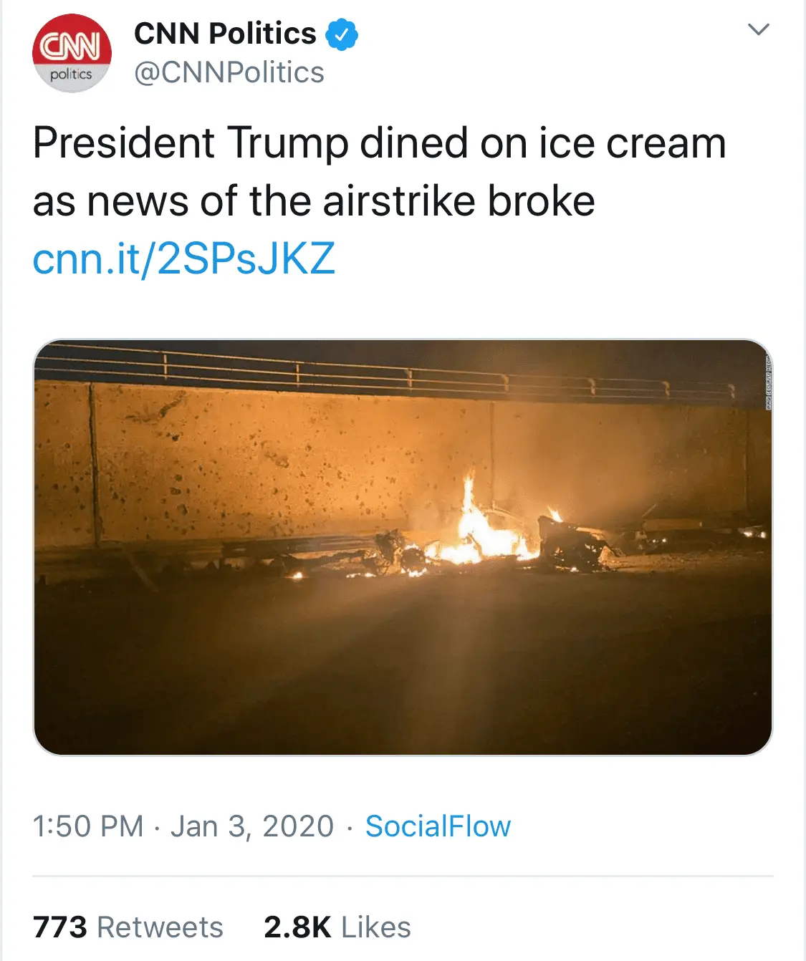Show the 773 Retweets list
The height and width of the screenshot is (961, 806).
pyautogui.click(x=128, y=927)
